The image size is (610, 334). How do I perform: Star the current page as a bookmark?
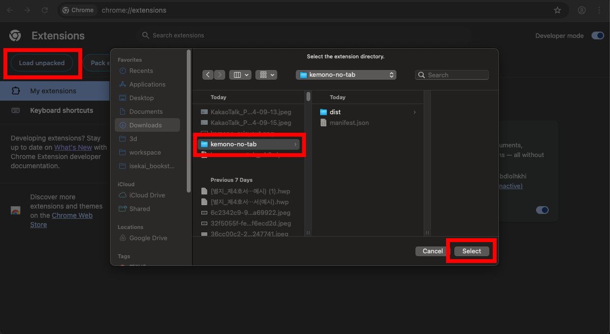point(557,10)
